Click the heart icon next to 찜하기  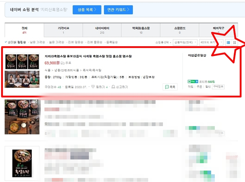click(x=93, y=86)
